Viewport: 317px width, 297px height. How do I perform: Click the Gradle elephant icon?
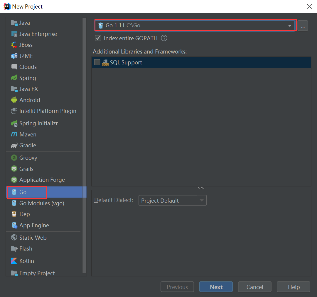click(14, 145)
